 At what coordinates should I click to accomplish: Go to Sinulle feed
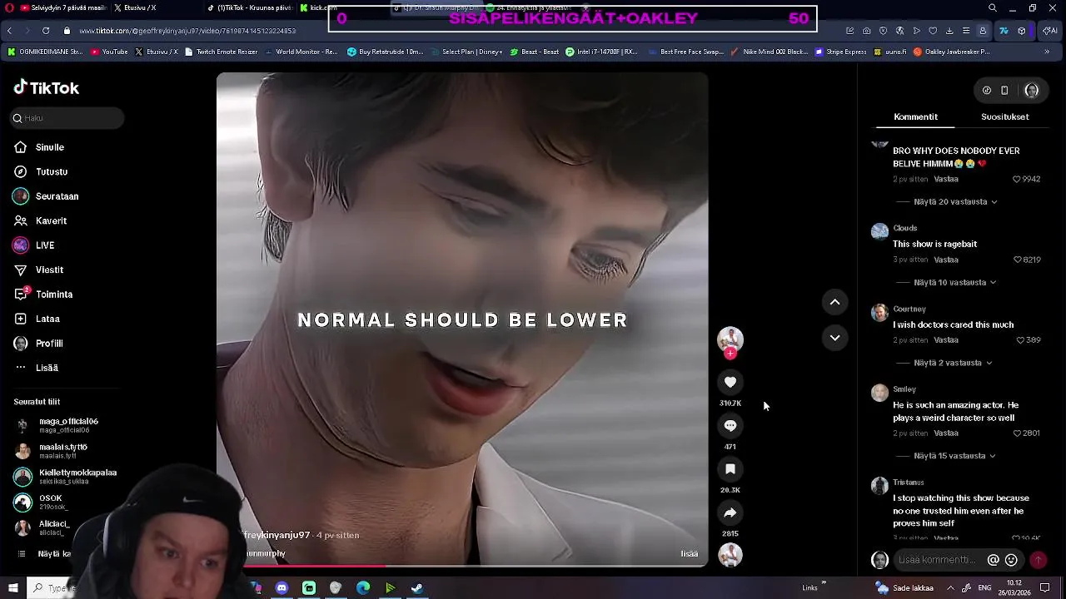pos(40,147)
